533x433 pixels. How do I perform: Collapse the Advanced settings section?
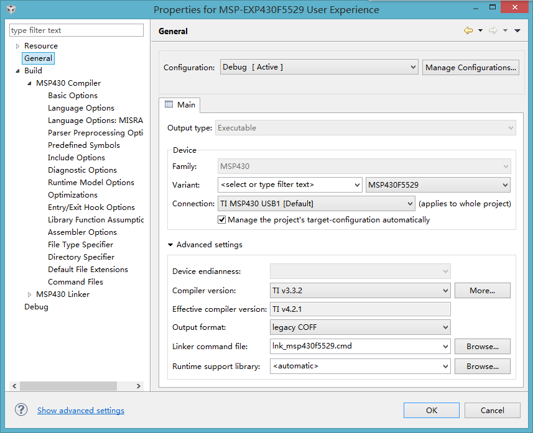(170, 245)
